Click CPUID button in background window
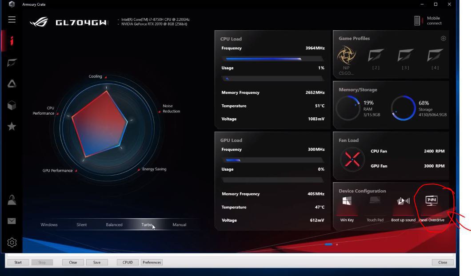The image size is (471, 276). tap(128, 262)
